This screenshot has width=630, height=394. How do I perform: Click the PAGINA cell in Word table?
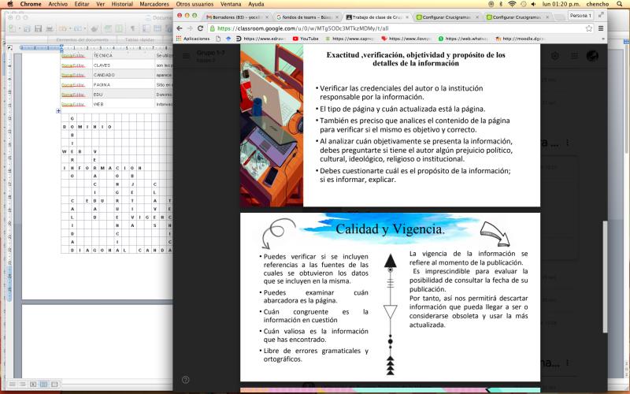[x=124, y=84]
